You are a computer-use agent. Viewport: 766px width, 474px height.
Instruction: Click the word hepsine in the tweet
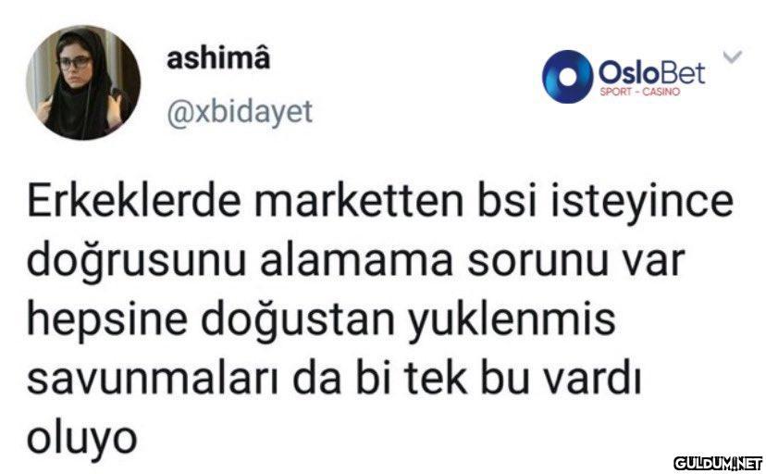[x=107, y=320]
